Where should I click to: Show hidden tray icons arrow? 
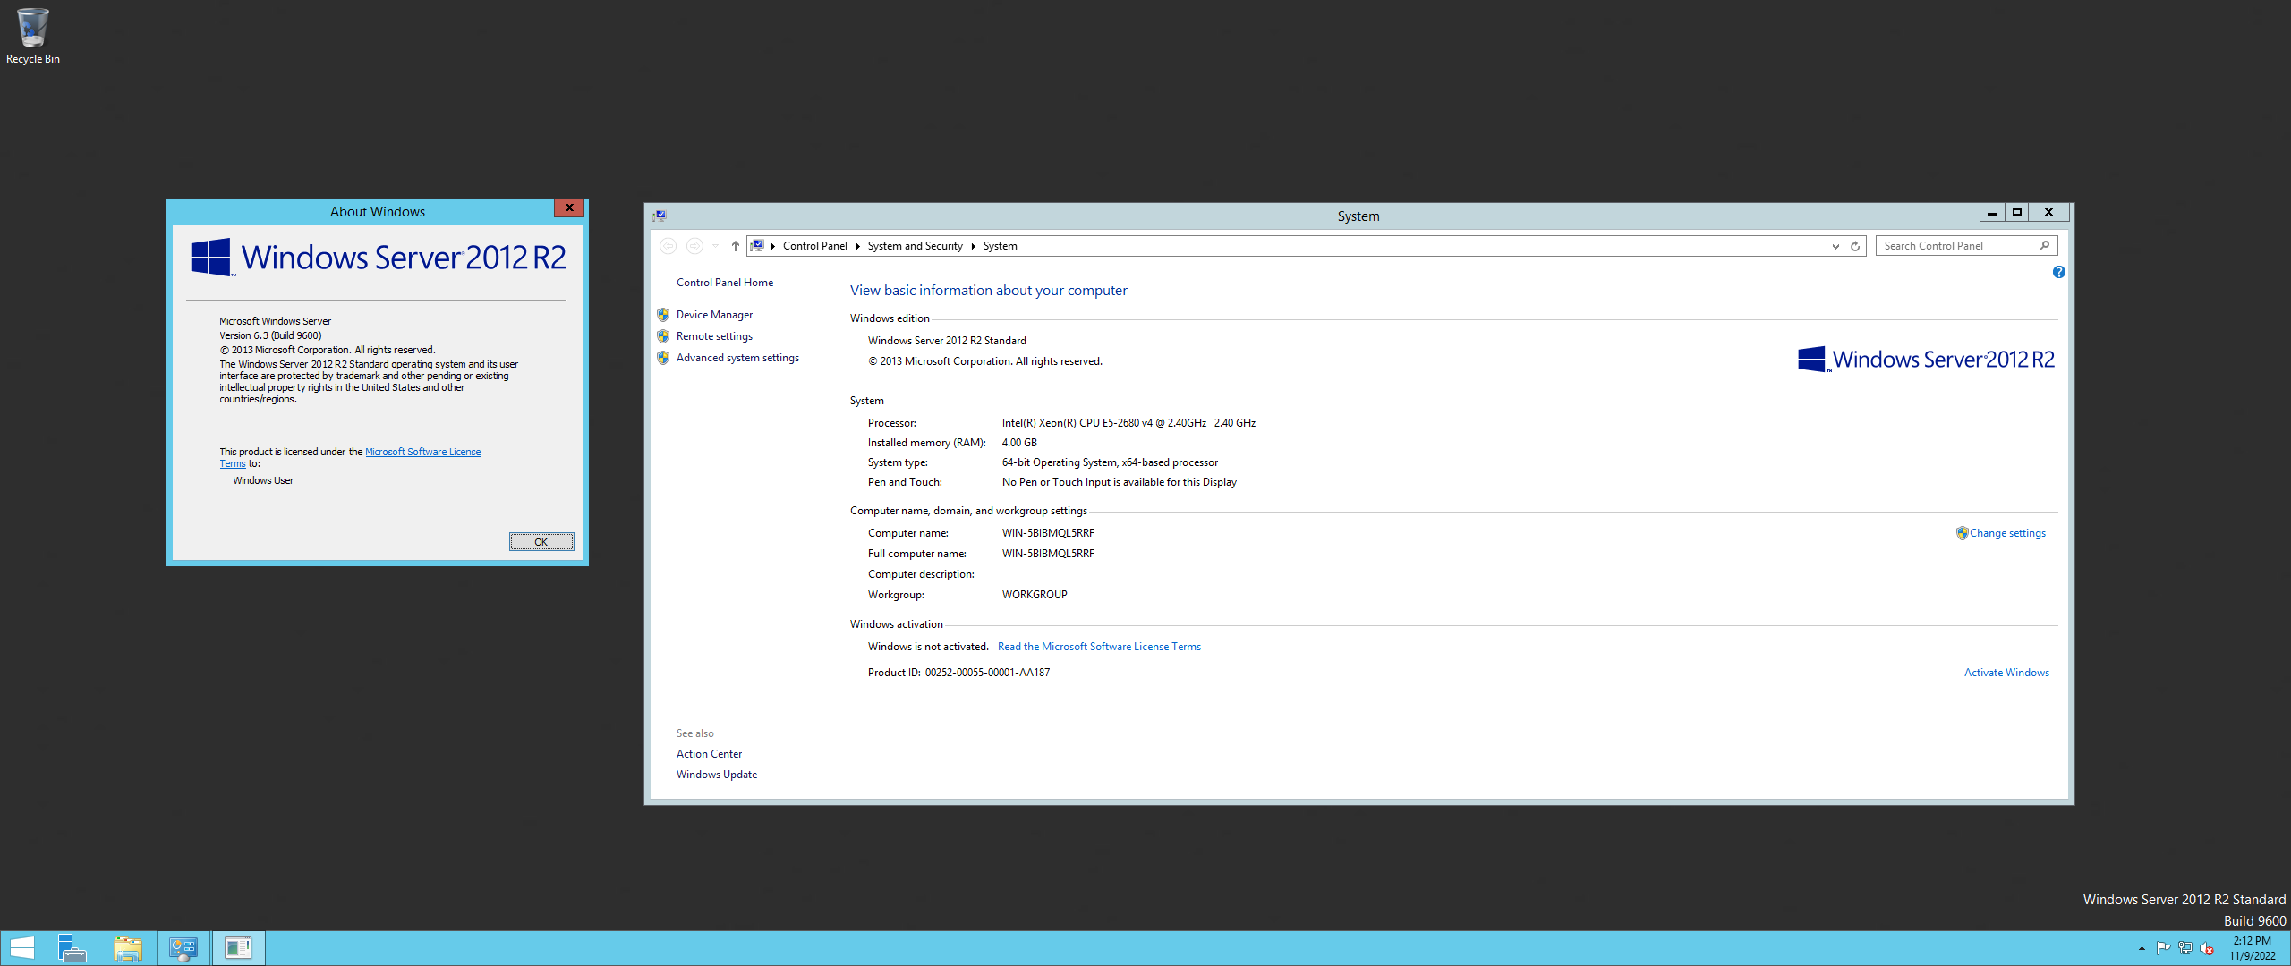2142,948
